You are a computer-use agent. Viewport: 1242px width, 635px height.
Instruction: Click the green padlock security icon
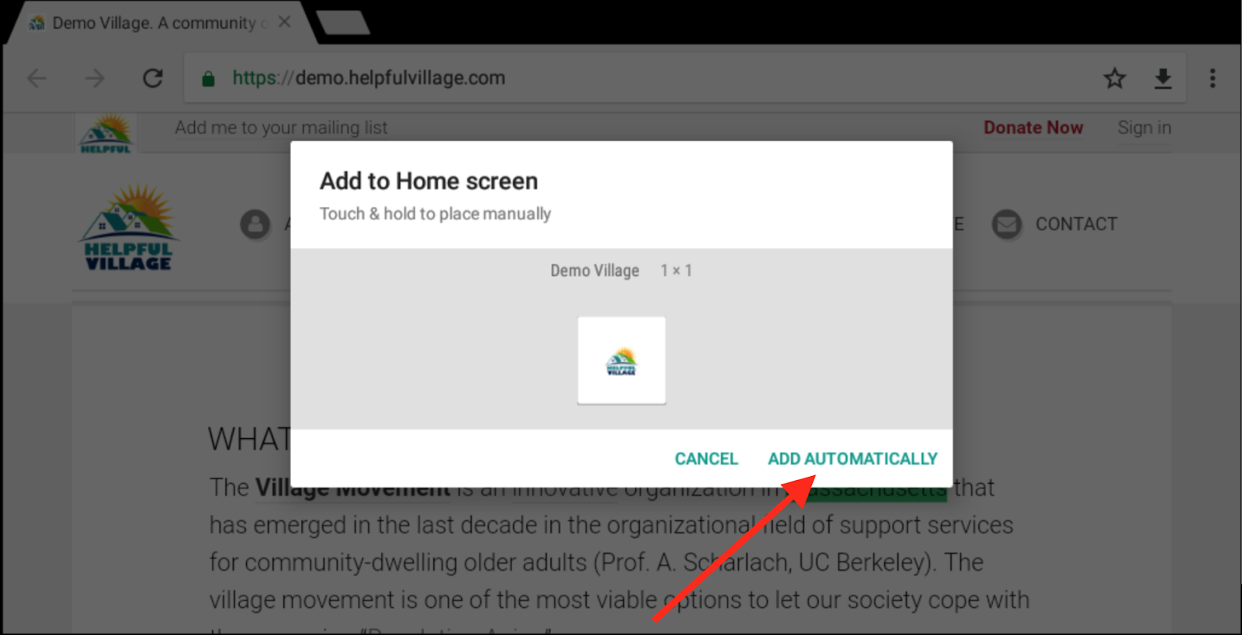pyautogui.click(x=208, y=78)
